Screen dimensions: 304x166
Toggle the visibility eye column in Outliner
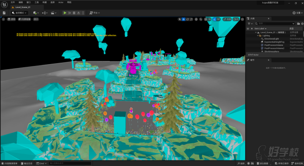coord(248,28)
